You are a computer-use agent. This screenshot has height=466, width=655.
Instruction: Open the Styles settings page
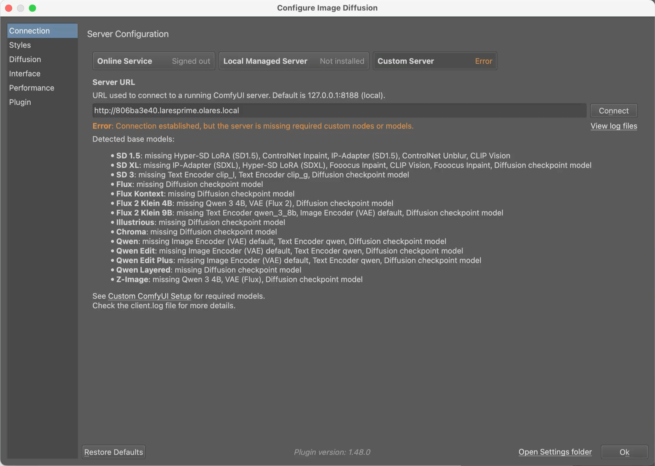pyautogui.click(x=20, y=45)
